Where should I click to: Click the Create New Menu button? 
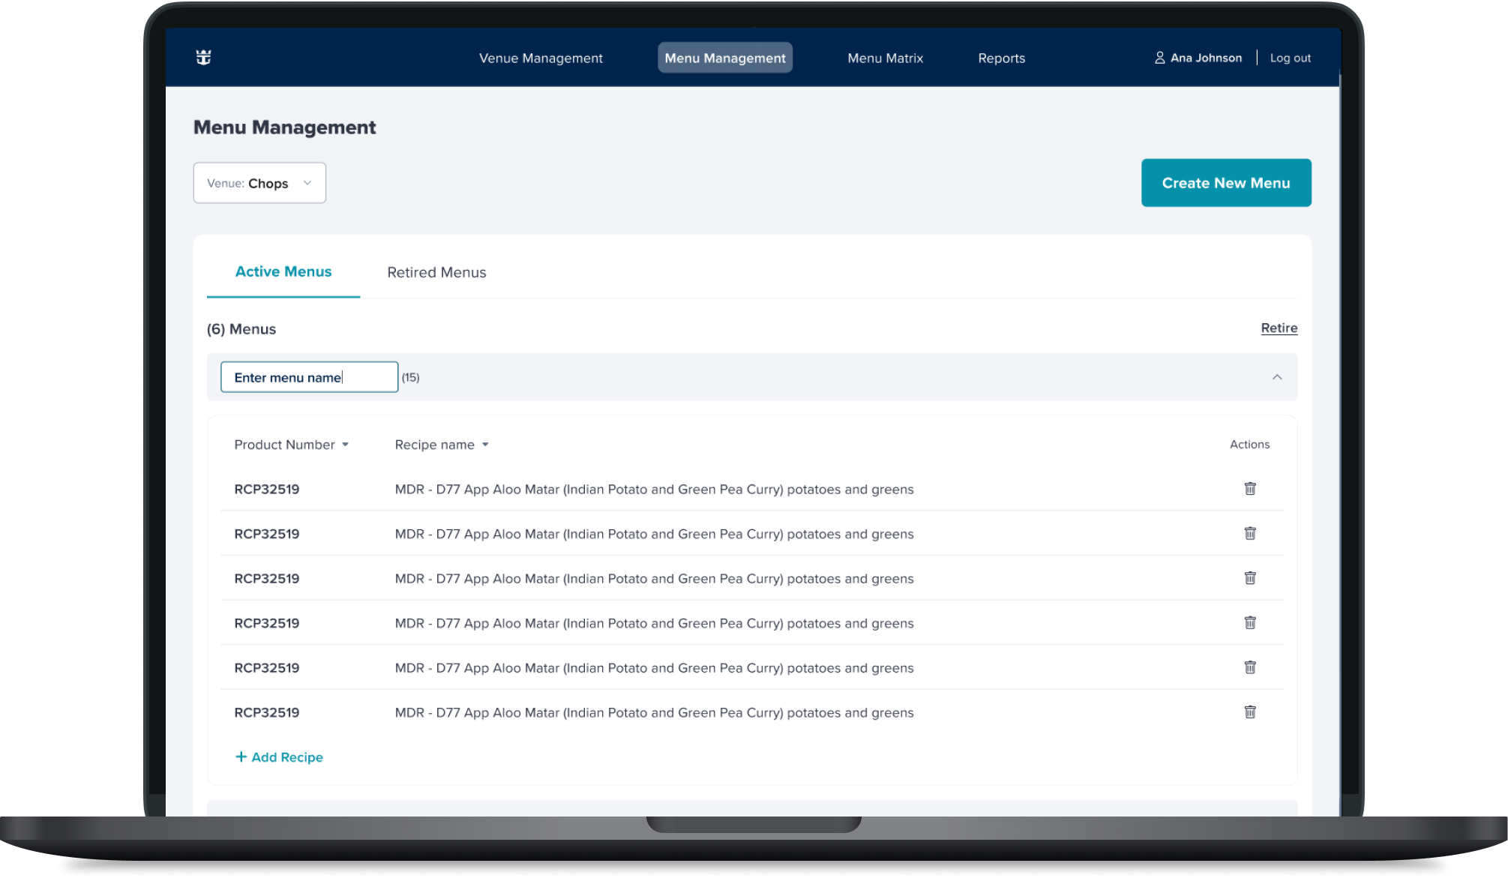pos(1225,183)
